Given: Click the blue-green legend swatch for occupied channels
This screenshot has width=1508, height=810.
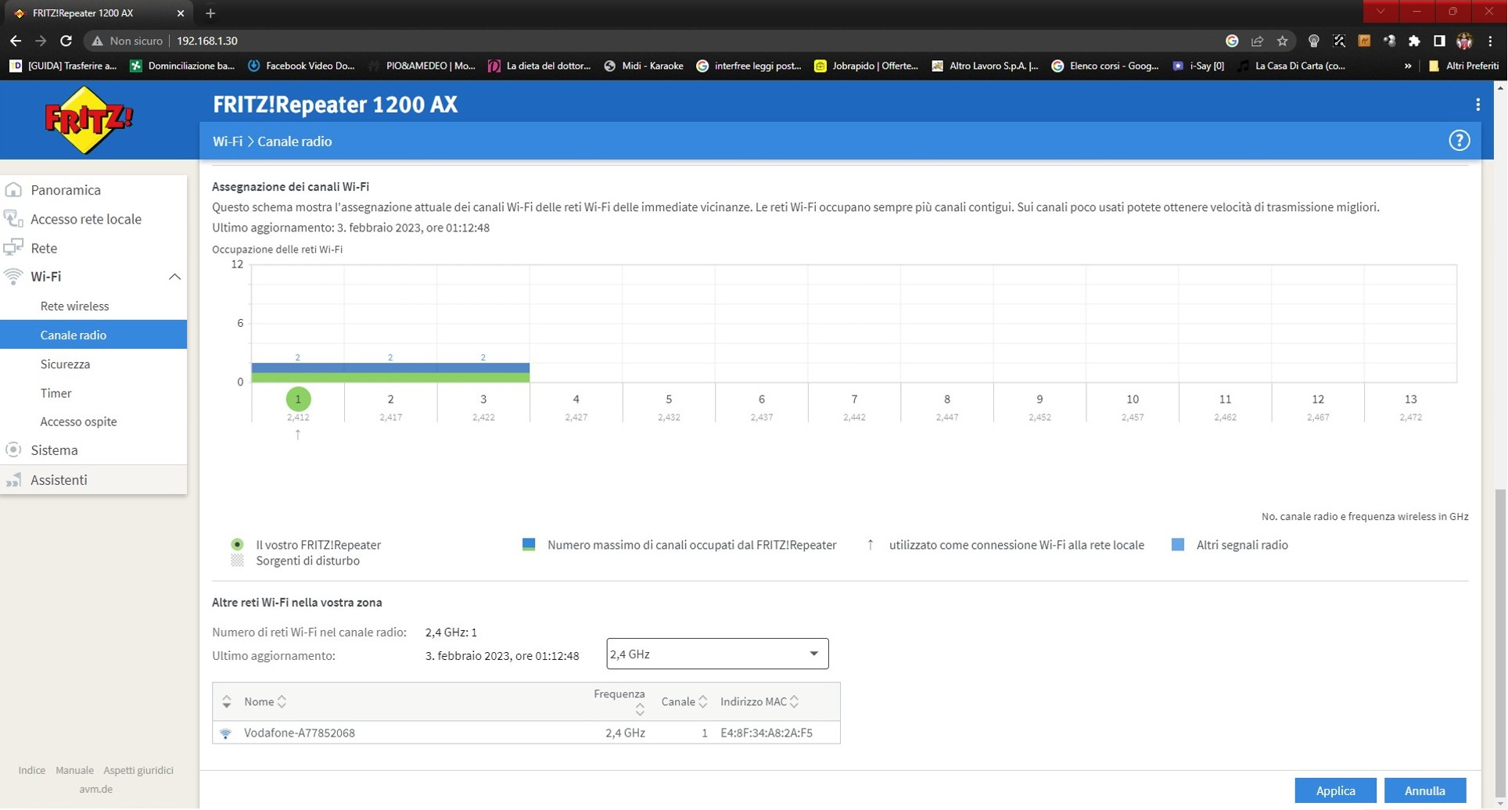Looking at the screenshot, I should click(529, 545).
